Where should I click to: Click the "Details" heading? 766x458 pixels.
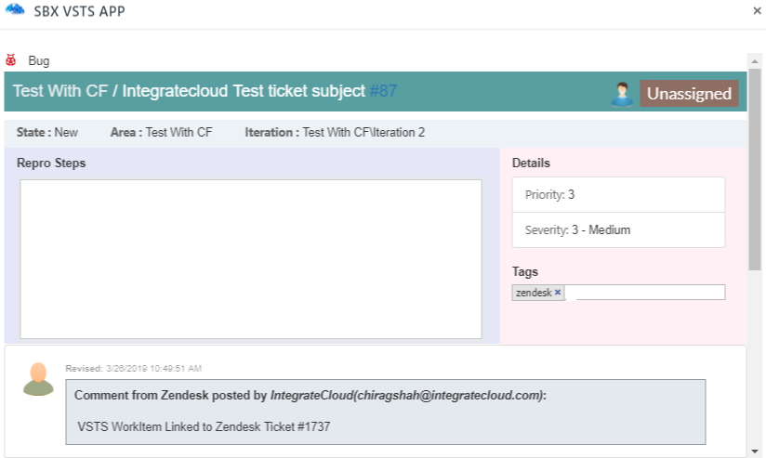[531, 164]
